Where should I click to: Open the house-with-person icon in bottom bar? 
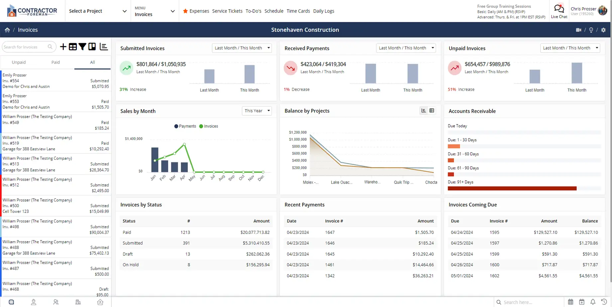[100, 302]
